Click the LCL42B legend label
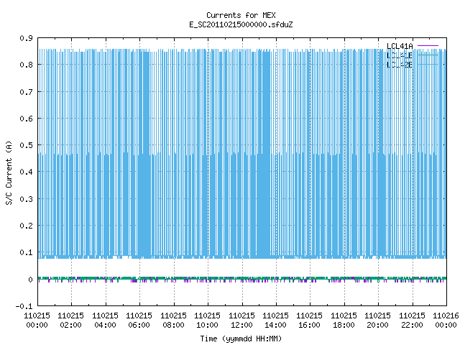Screen dimensions: 460x345 point(400,65)
